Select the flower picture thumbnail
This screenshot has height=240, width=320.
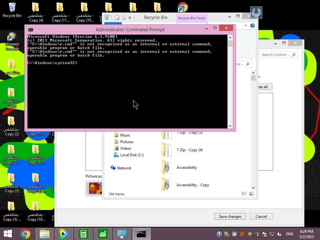click(x=94, y=188)
